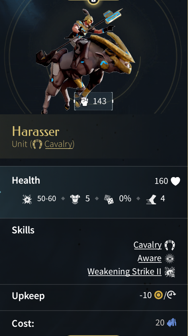Click the Harasser unit title
This screenshot has width=188, height=336.
(x=36, y=131)
